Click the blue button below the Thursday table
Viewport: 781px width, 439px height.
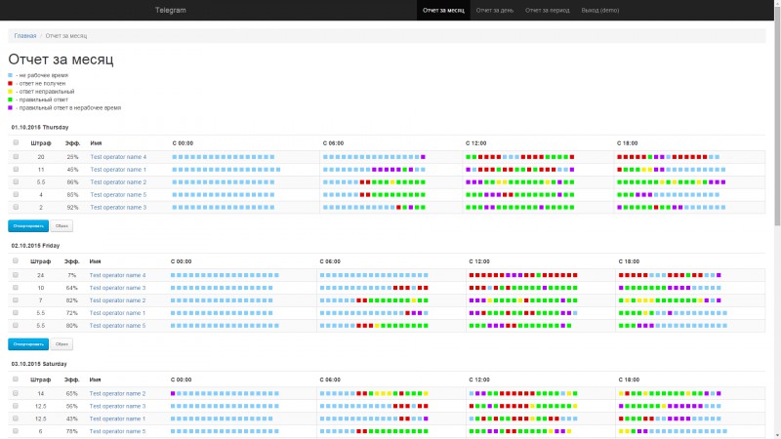click(28, 226)
